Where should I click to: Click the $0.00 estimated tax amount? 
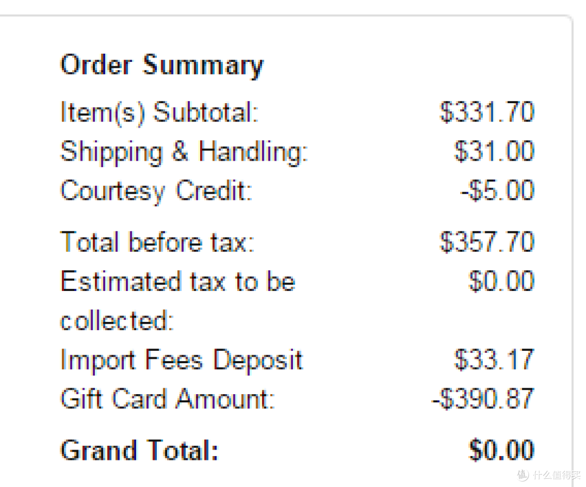[x=501, y=281]
